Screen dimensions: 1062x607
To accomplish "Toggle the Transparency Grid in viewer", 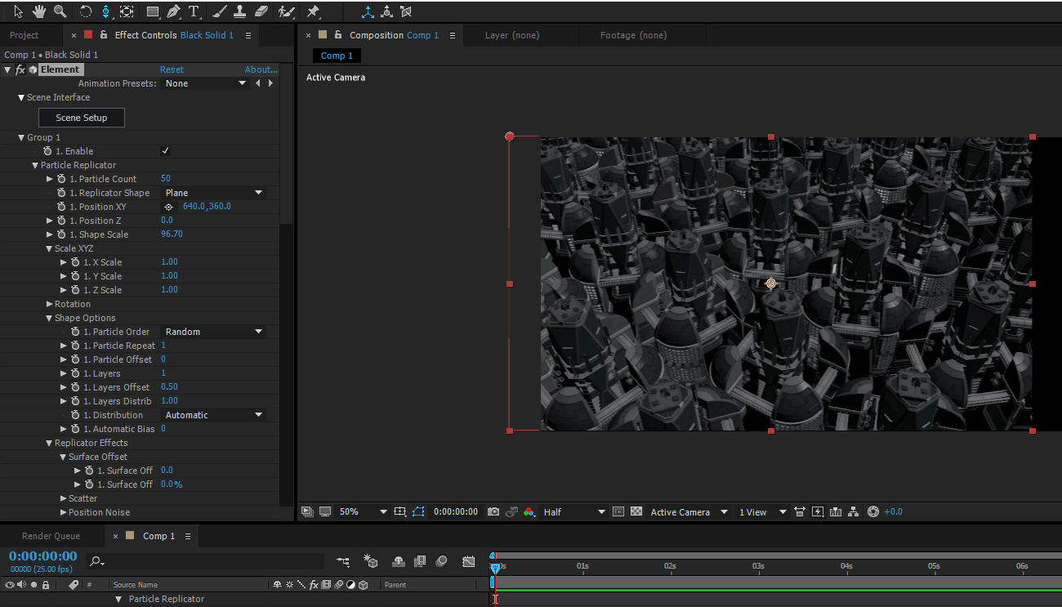I will click(x=636, y=511).
